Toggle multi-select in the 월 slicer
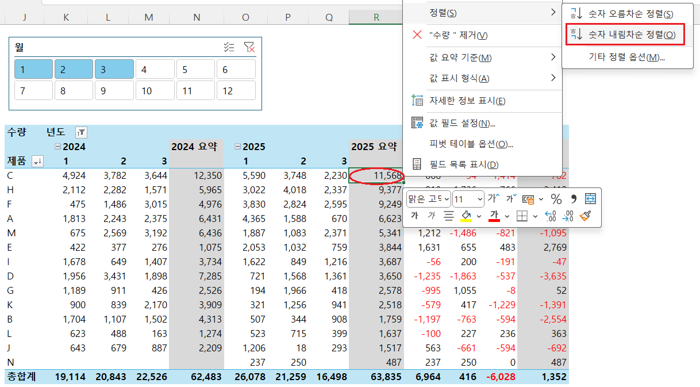700x387 pixels. [x=229, y=47]
